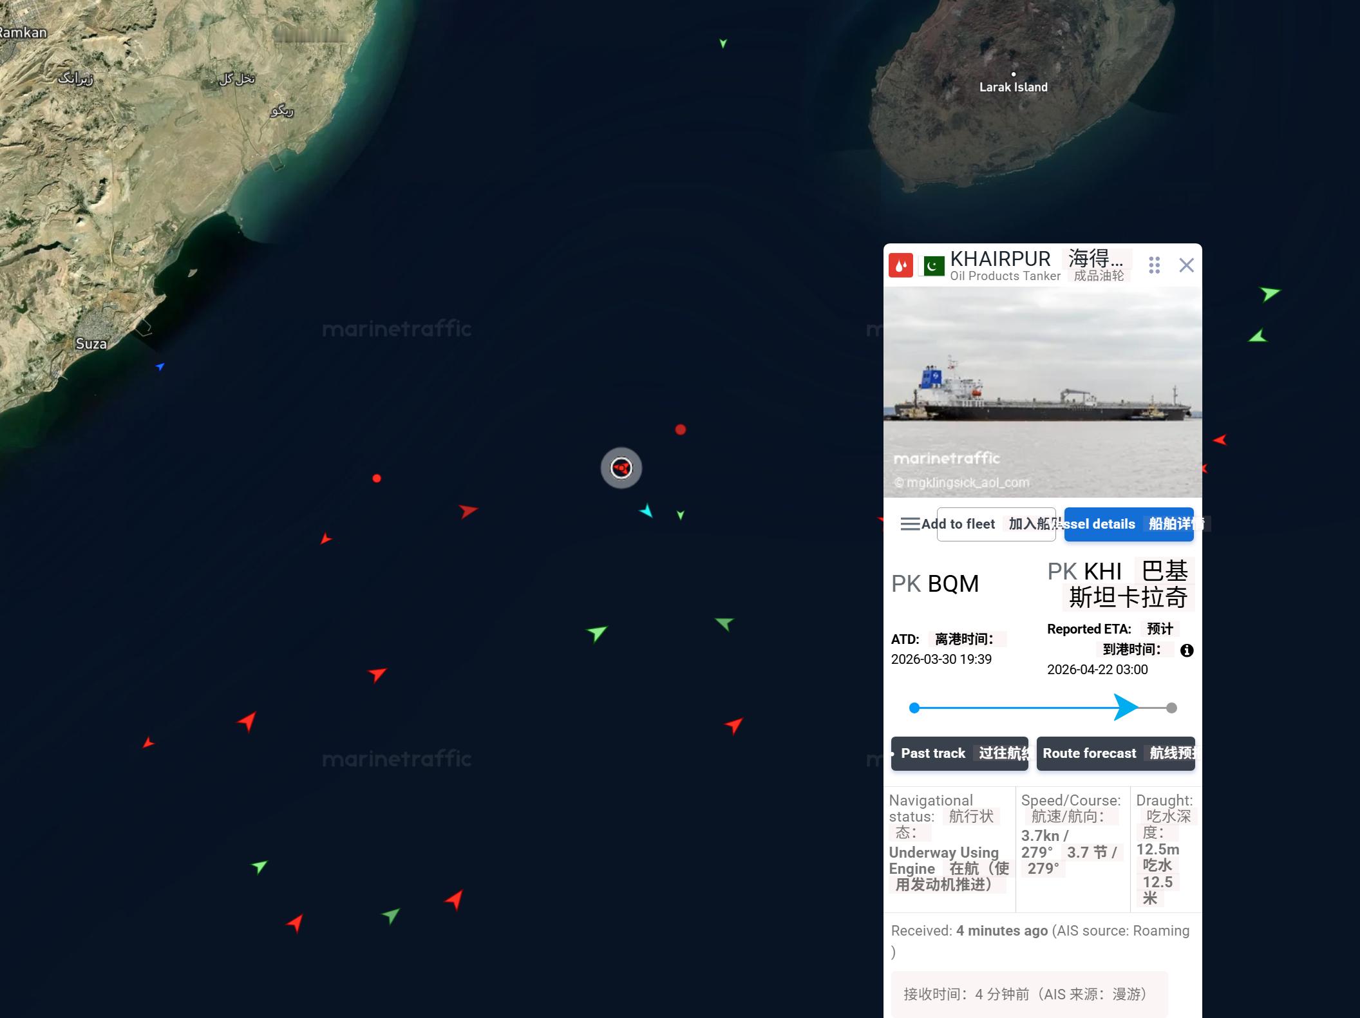Click the blue vessel marker near Suza
Image resolution: width=1360 pixels, height=1018 pixels.
click(x=160, y=366)
